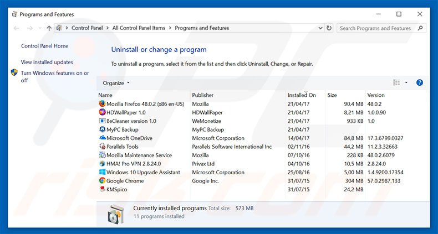Open the help question mark icon
This screenshot has height=234, width=438.
tap(420, 82)
